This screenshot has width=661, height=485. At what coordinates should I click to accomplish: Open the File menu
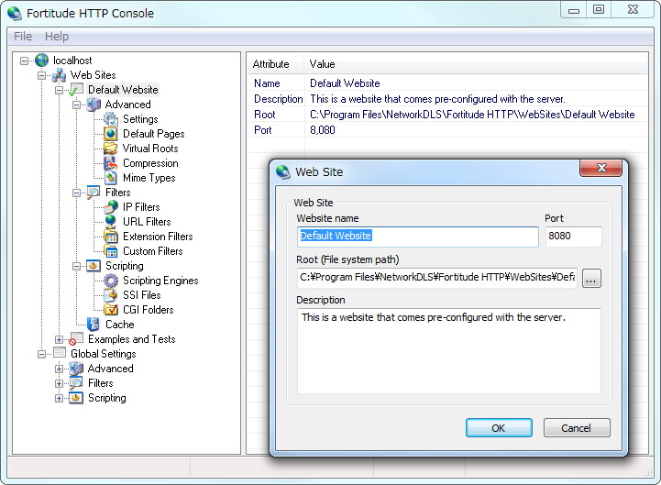(x=23, y=37)
